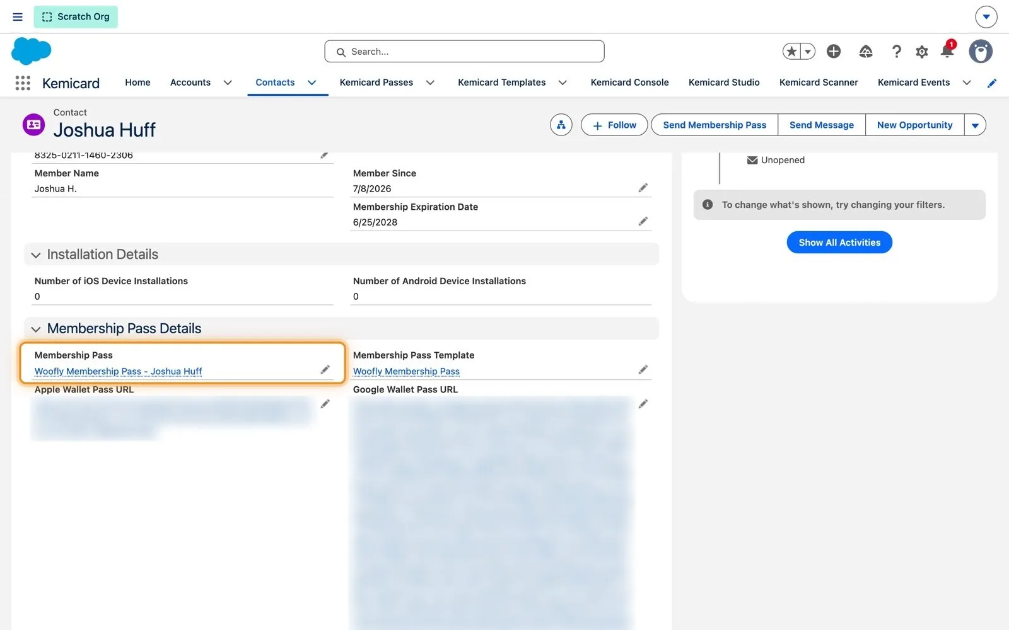Image resolution: width=1009 pixels, height=630 pixels.
Task: Click the New Opportunity button
Action: 914,125
